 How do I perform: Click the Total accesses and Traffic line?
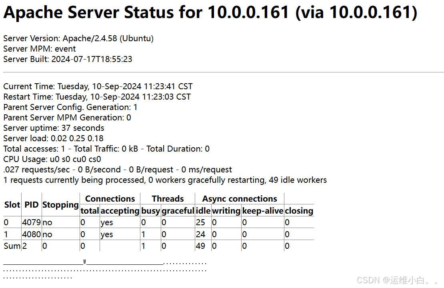(x=106, y=149)
